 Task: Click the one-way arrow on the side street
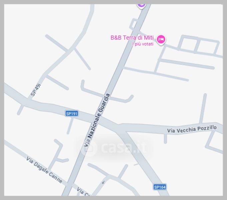point(103,182)
